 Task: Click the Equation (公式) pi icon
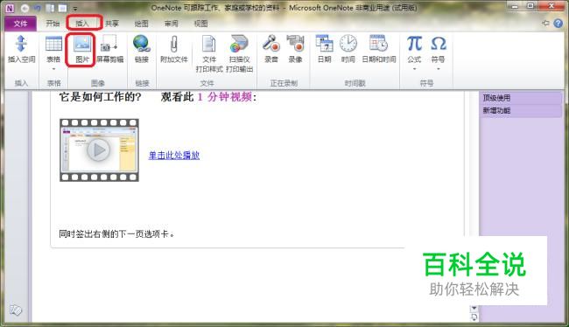(414, 44)
